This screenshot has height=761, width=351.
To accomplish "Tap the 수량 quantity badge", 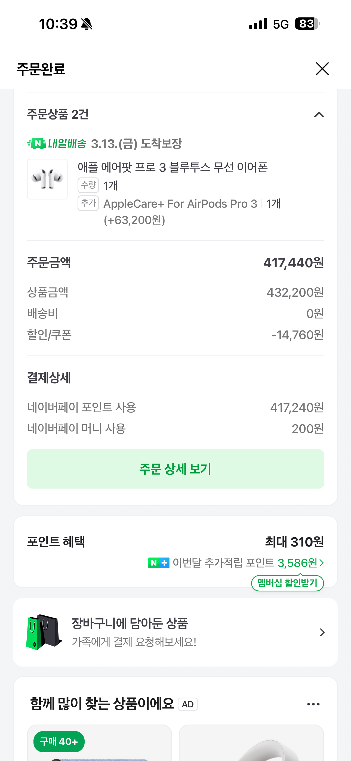I will (x=88, y=185).
